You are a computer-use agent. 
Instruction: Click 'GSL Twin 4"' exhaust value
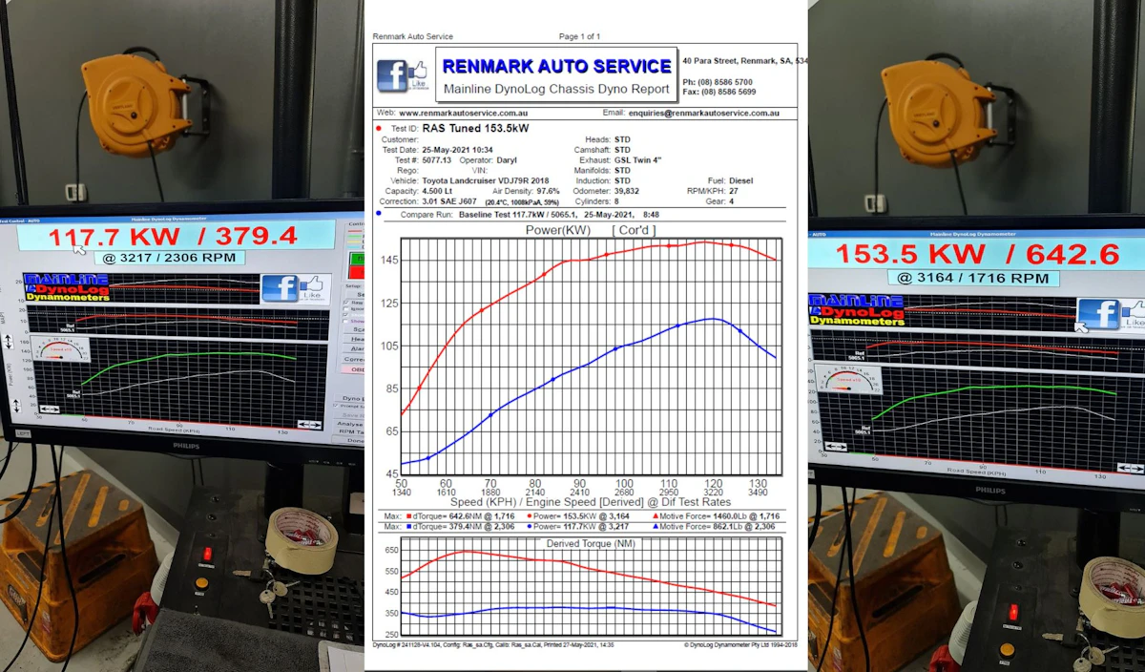tap(640, 160)
